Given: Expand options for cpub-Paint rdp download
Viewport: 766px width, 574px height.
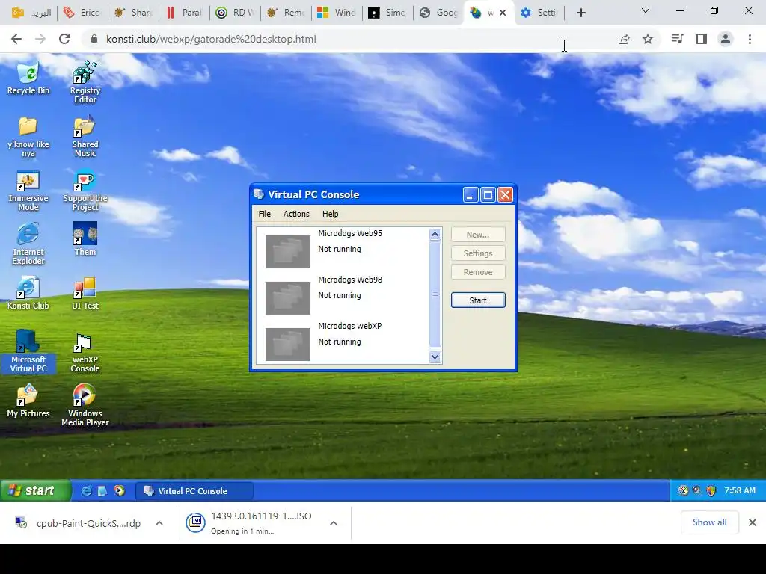Looking at the screenshot, I should click(159, 523).
